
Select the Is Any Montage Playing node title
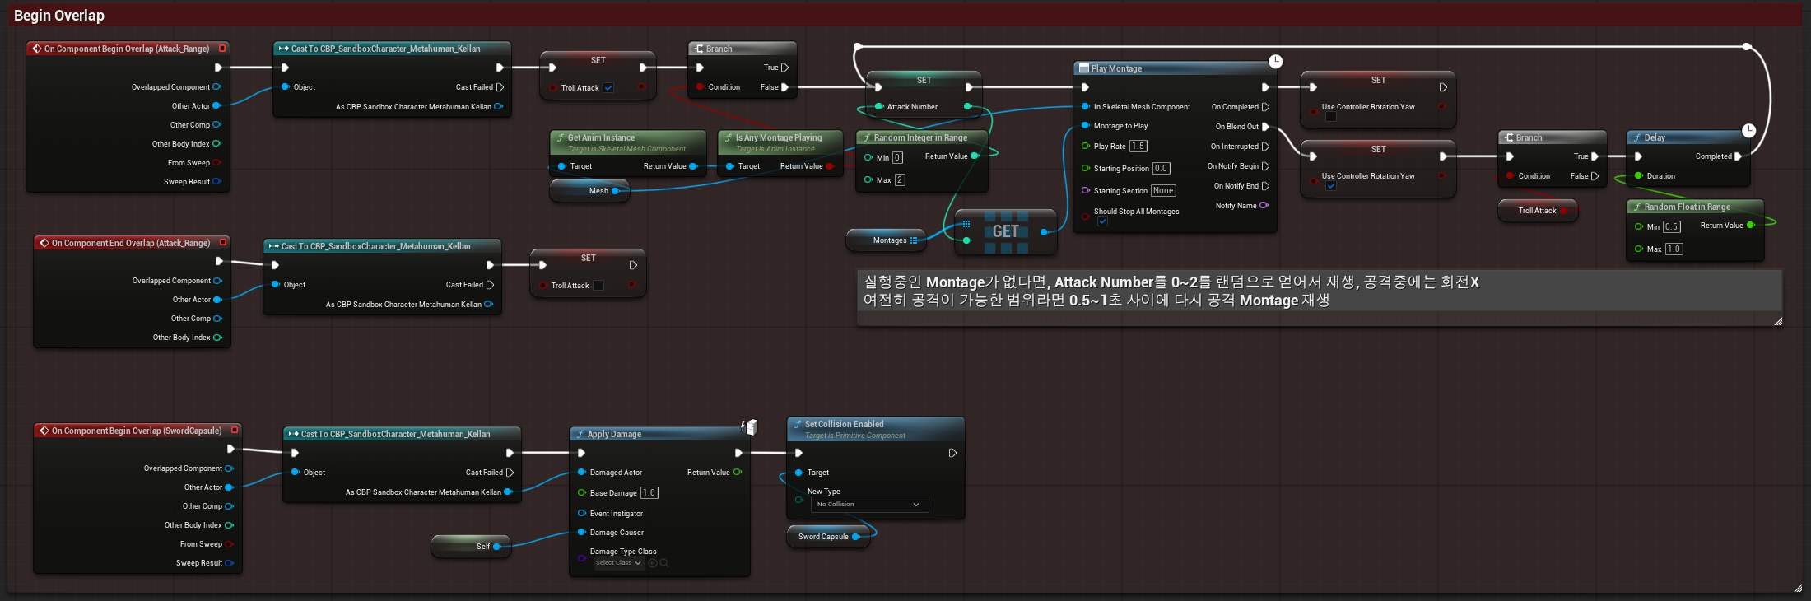pos(779,137)
